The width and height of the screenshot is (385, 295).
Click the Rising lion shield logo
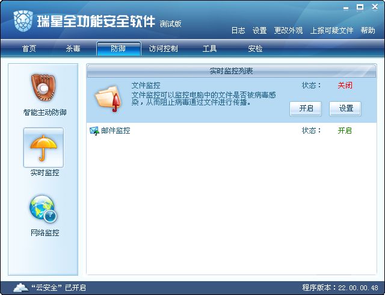point(23,21)
